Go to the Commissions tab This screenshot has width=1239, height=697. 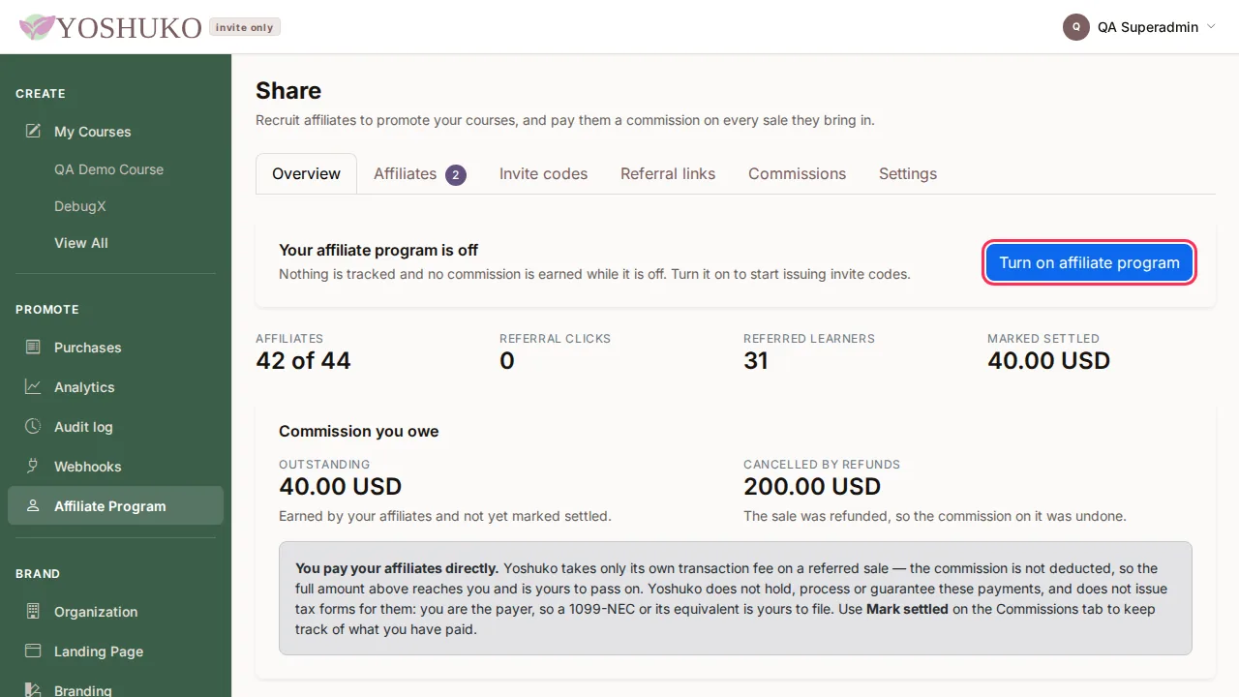pos(797,173)
